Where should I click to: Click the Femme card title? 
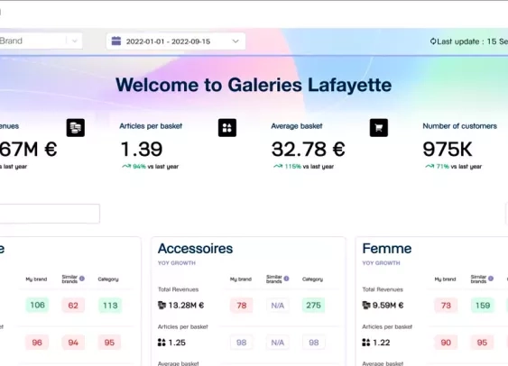click(387, 249)
